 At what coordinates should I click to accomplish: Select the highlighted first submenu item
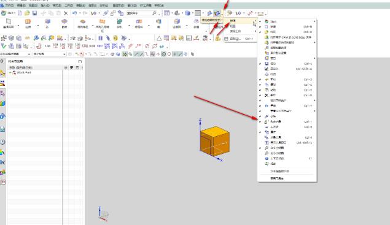coord(240,21)
